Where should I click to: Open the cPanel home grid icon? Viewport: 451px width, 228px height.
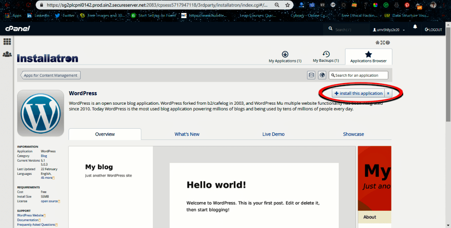[x=7, y=42]
